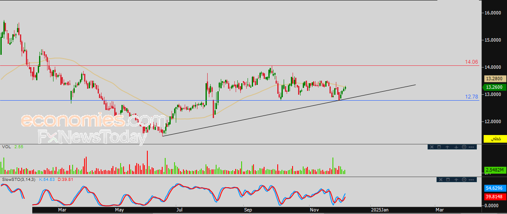Select the red 39.8148 stochastic D tag
507x214 pixels.
tap(495, 197)
